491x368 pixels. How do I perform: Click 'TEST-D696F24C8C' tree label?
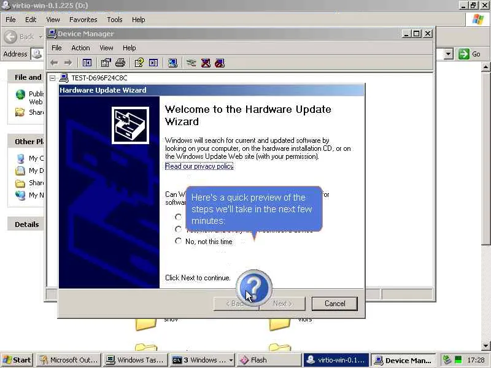coord(99,78)
